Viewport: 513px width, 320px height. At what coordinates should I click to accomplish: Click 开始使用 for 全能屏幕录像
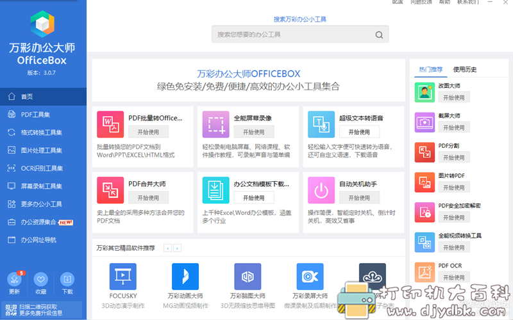click(x=253, y=132)
